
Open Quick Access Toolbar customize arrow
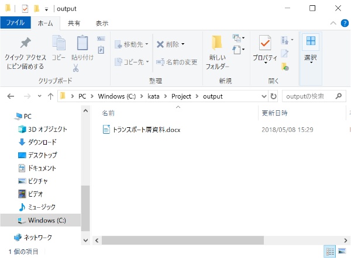(x=46, y=9)
